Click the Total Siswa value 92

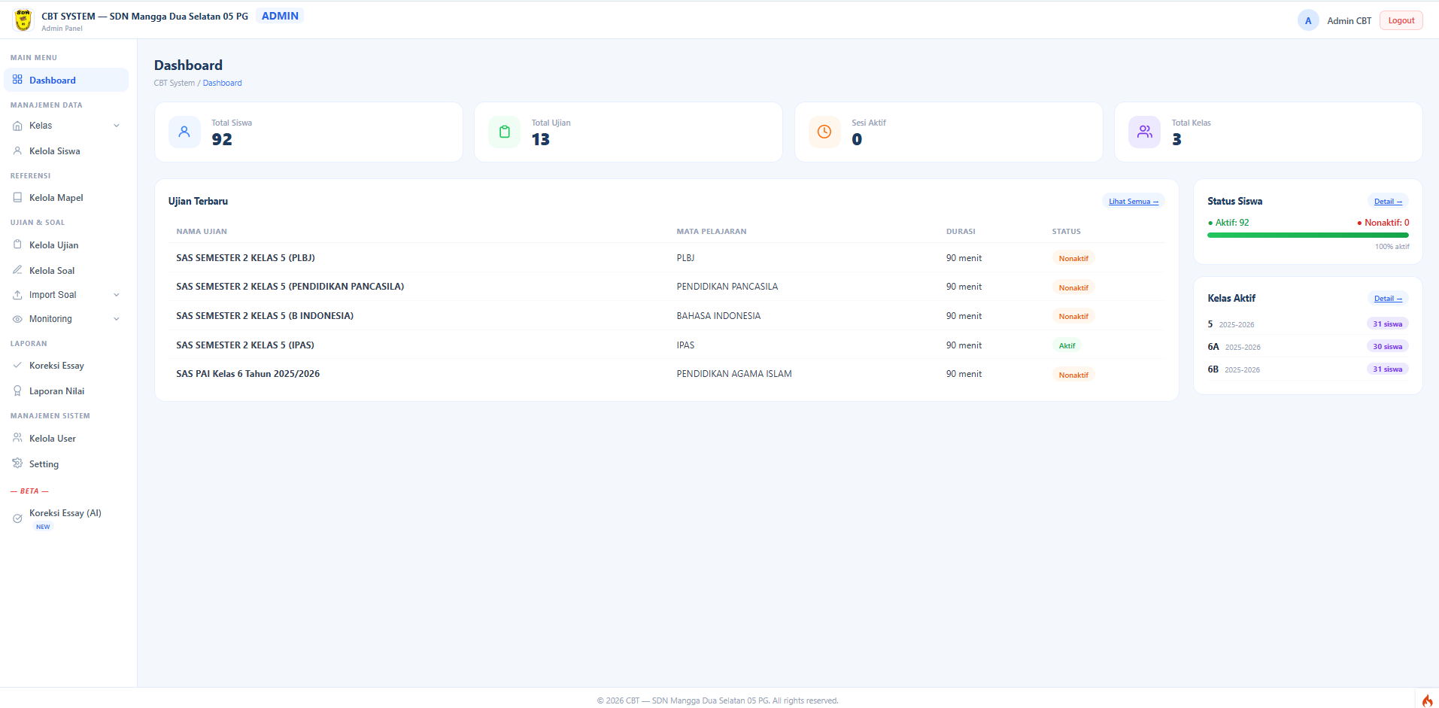coord(222,139)
